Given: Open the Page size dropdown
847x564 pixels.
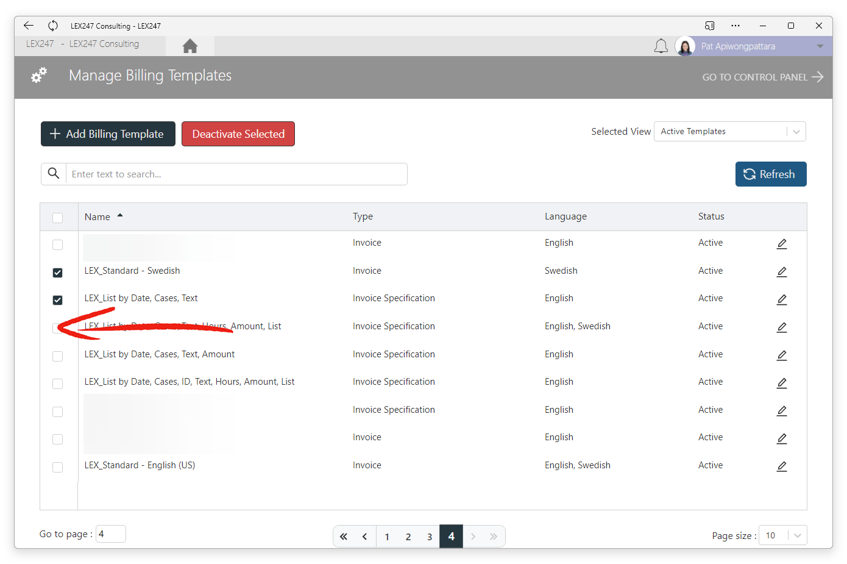Looking at the screenshot, I should coord(782,535).
